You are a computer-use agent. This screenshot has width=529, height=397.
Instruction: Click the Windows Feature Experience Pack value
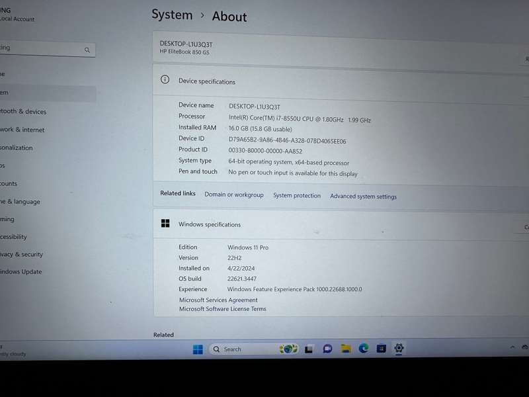click(x=294, y=289)
